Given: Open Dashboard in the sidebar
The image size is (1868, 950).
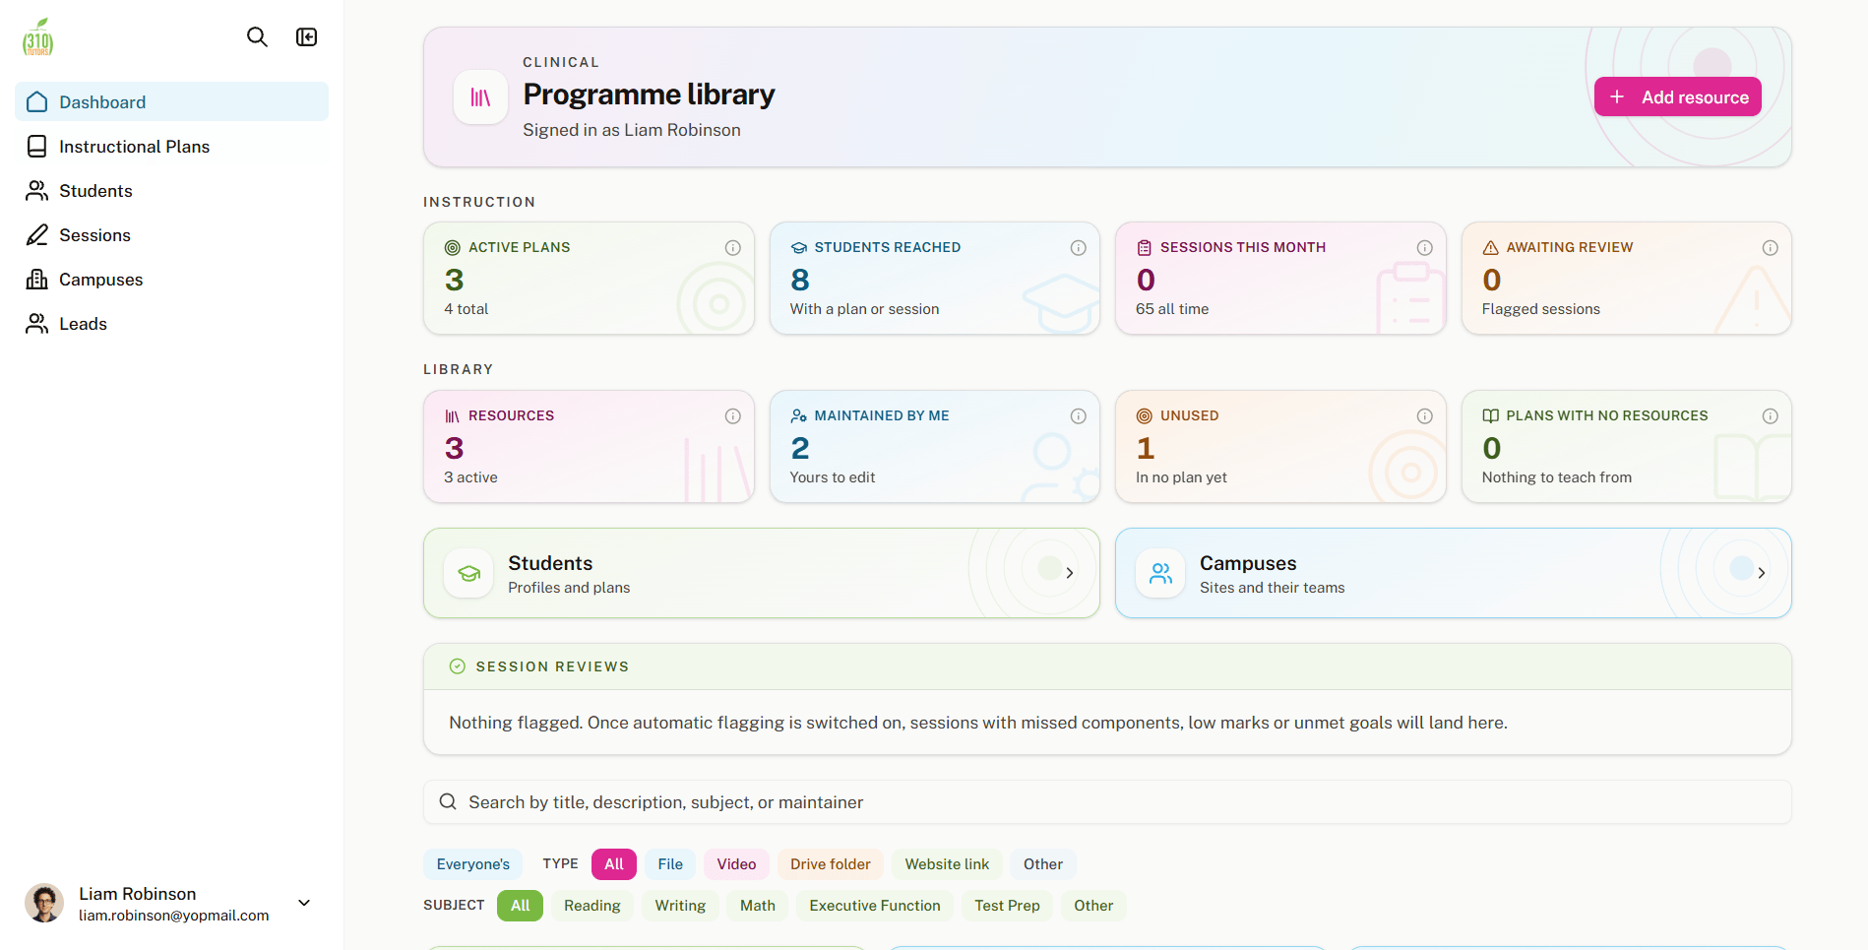Looking at the screenshot, I should (172, 102).
